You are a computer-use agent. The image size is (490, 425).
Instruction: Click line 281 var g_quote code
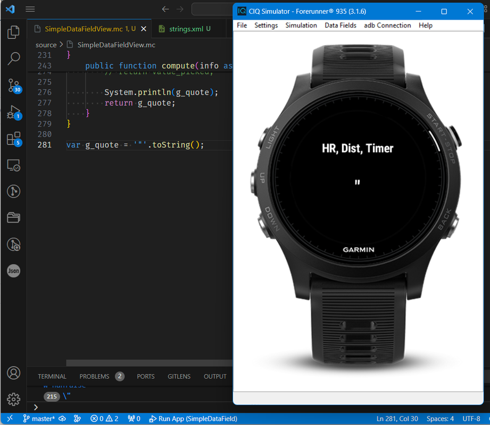(135, 145)
